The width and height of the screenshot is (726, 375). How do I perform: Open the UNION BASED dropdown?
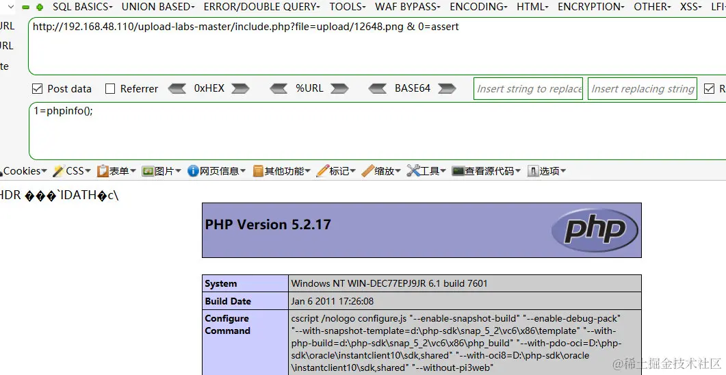click(158, 7)
